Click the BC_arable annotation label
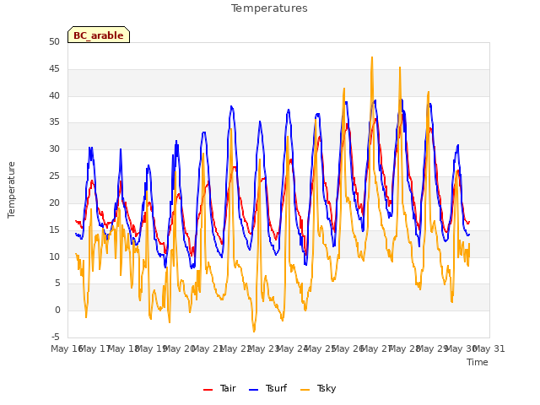Image resolution: width=540 pixels, height=405 pixels. pyautogui.click(x=99, y=35)
